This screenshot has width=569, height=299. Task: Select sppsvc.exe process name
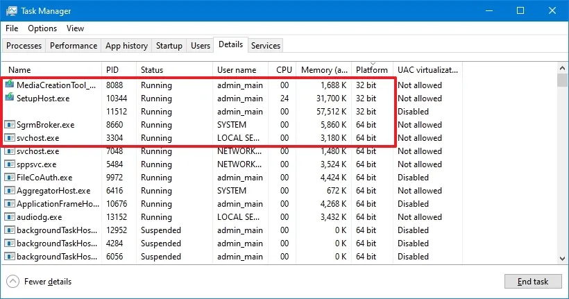point(36,164)
